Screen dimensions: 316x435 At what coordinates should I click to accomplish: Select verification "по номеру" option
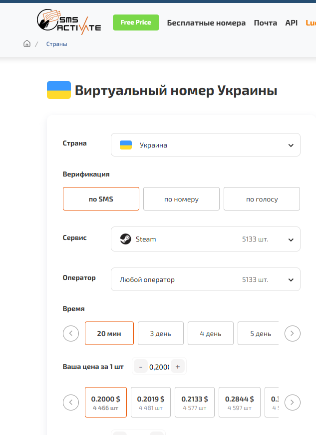tap(181, 199)
